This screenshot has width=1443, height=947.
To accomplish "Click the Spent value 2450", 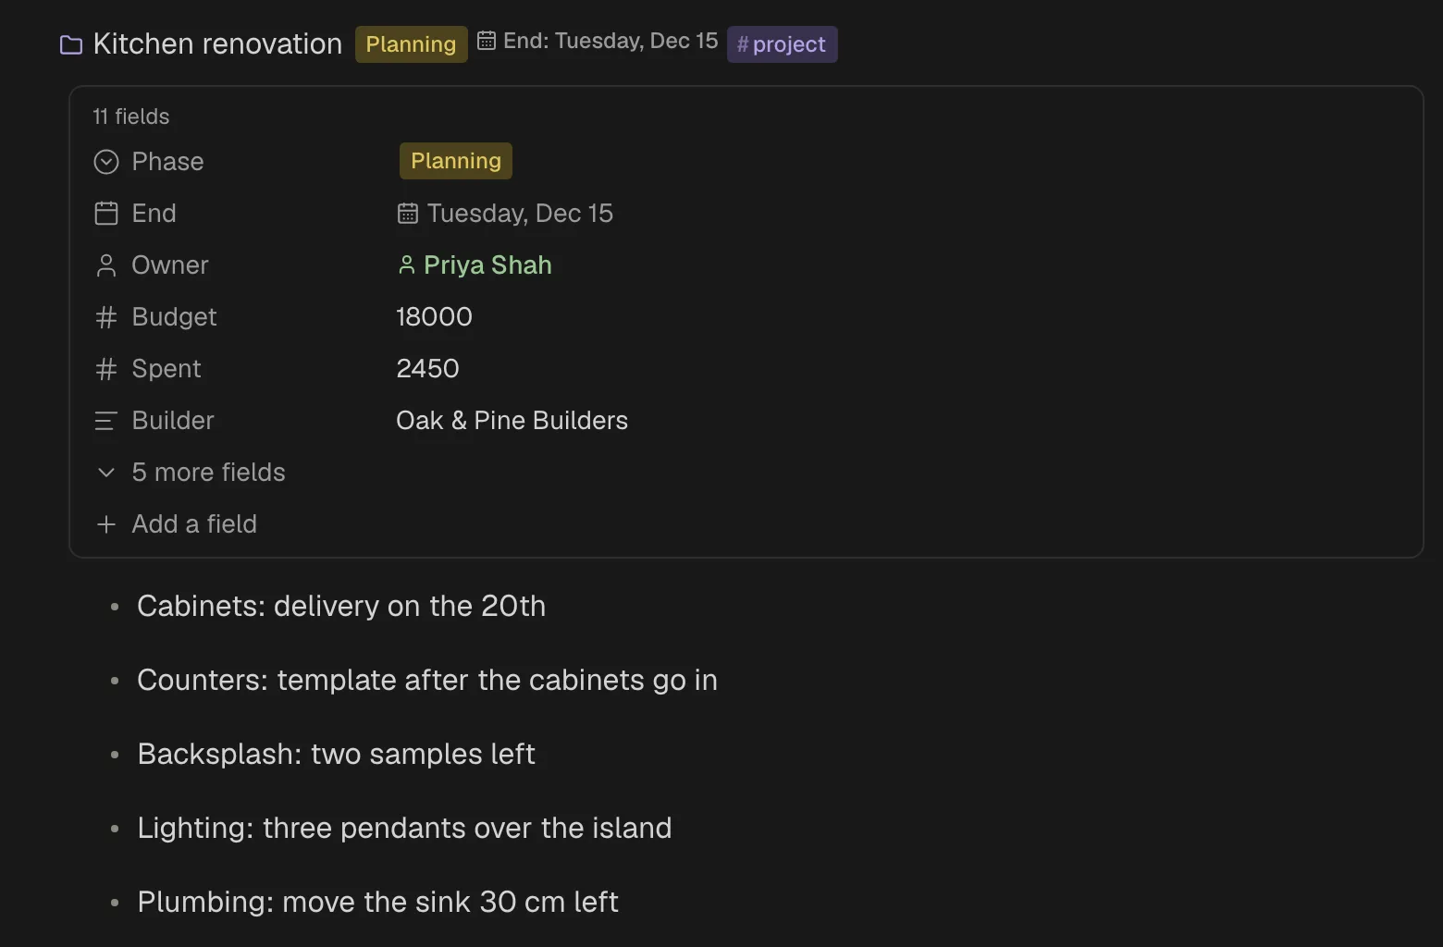I will (x=427, y=369).
